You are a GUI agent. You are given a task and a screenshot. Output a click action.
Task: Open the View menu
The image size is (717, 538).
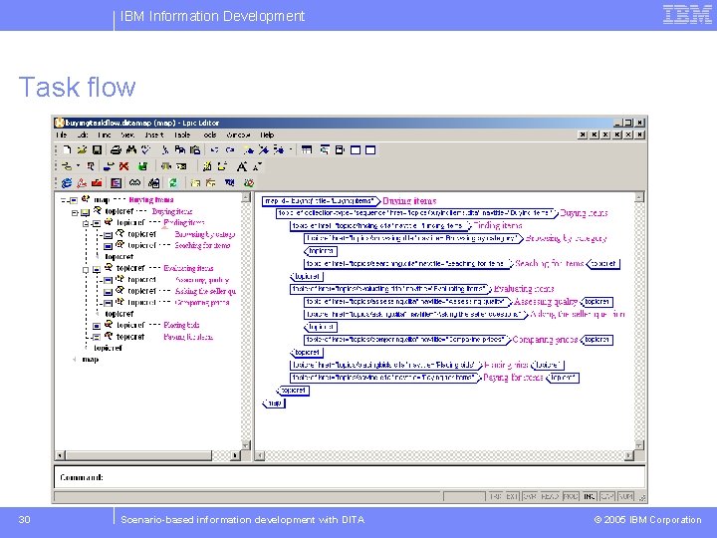pos(127,134)
